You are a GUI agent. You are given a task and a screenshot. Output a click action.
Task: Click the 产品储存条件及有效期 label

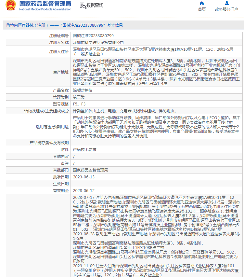click(x=49, y=143)
